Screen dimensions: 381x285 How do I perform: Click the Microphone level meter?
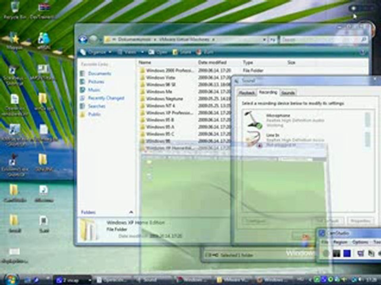click(368, 120)
